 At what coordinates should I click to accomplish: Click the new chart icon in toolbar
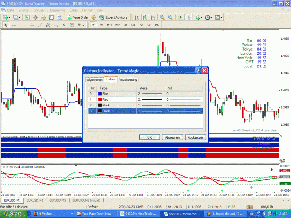5,17
